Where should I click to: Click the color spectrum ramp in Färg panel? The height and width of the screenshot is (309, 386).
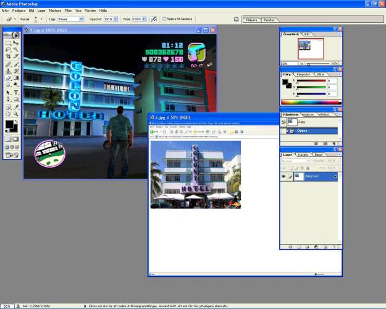[311, 102]
